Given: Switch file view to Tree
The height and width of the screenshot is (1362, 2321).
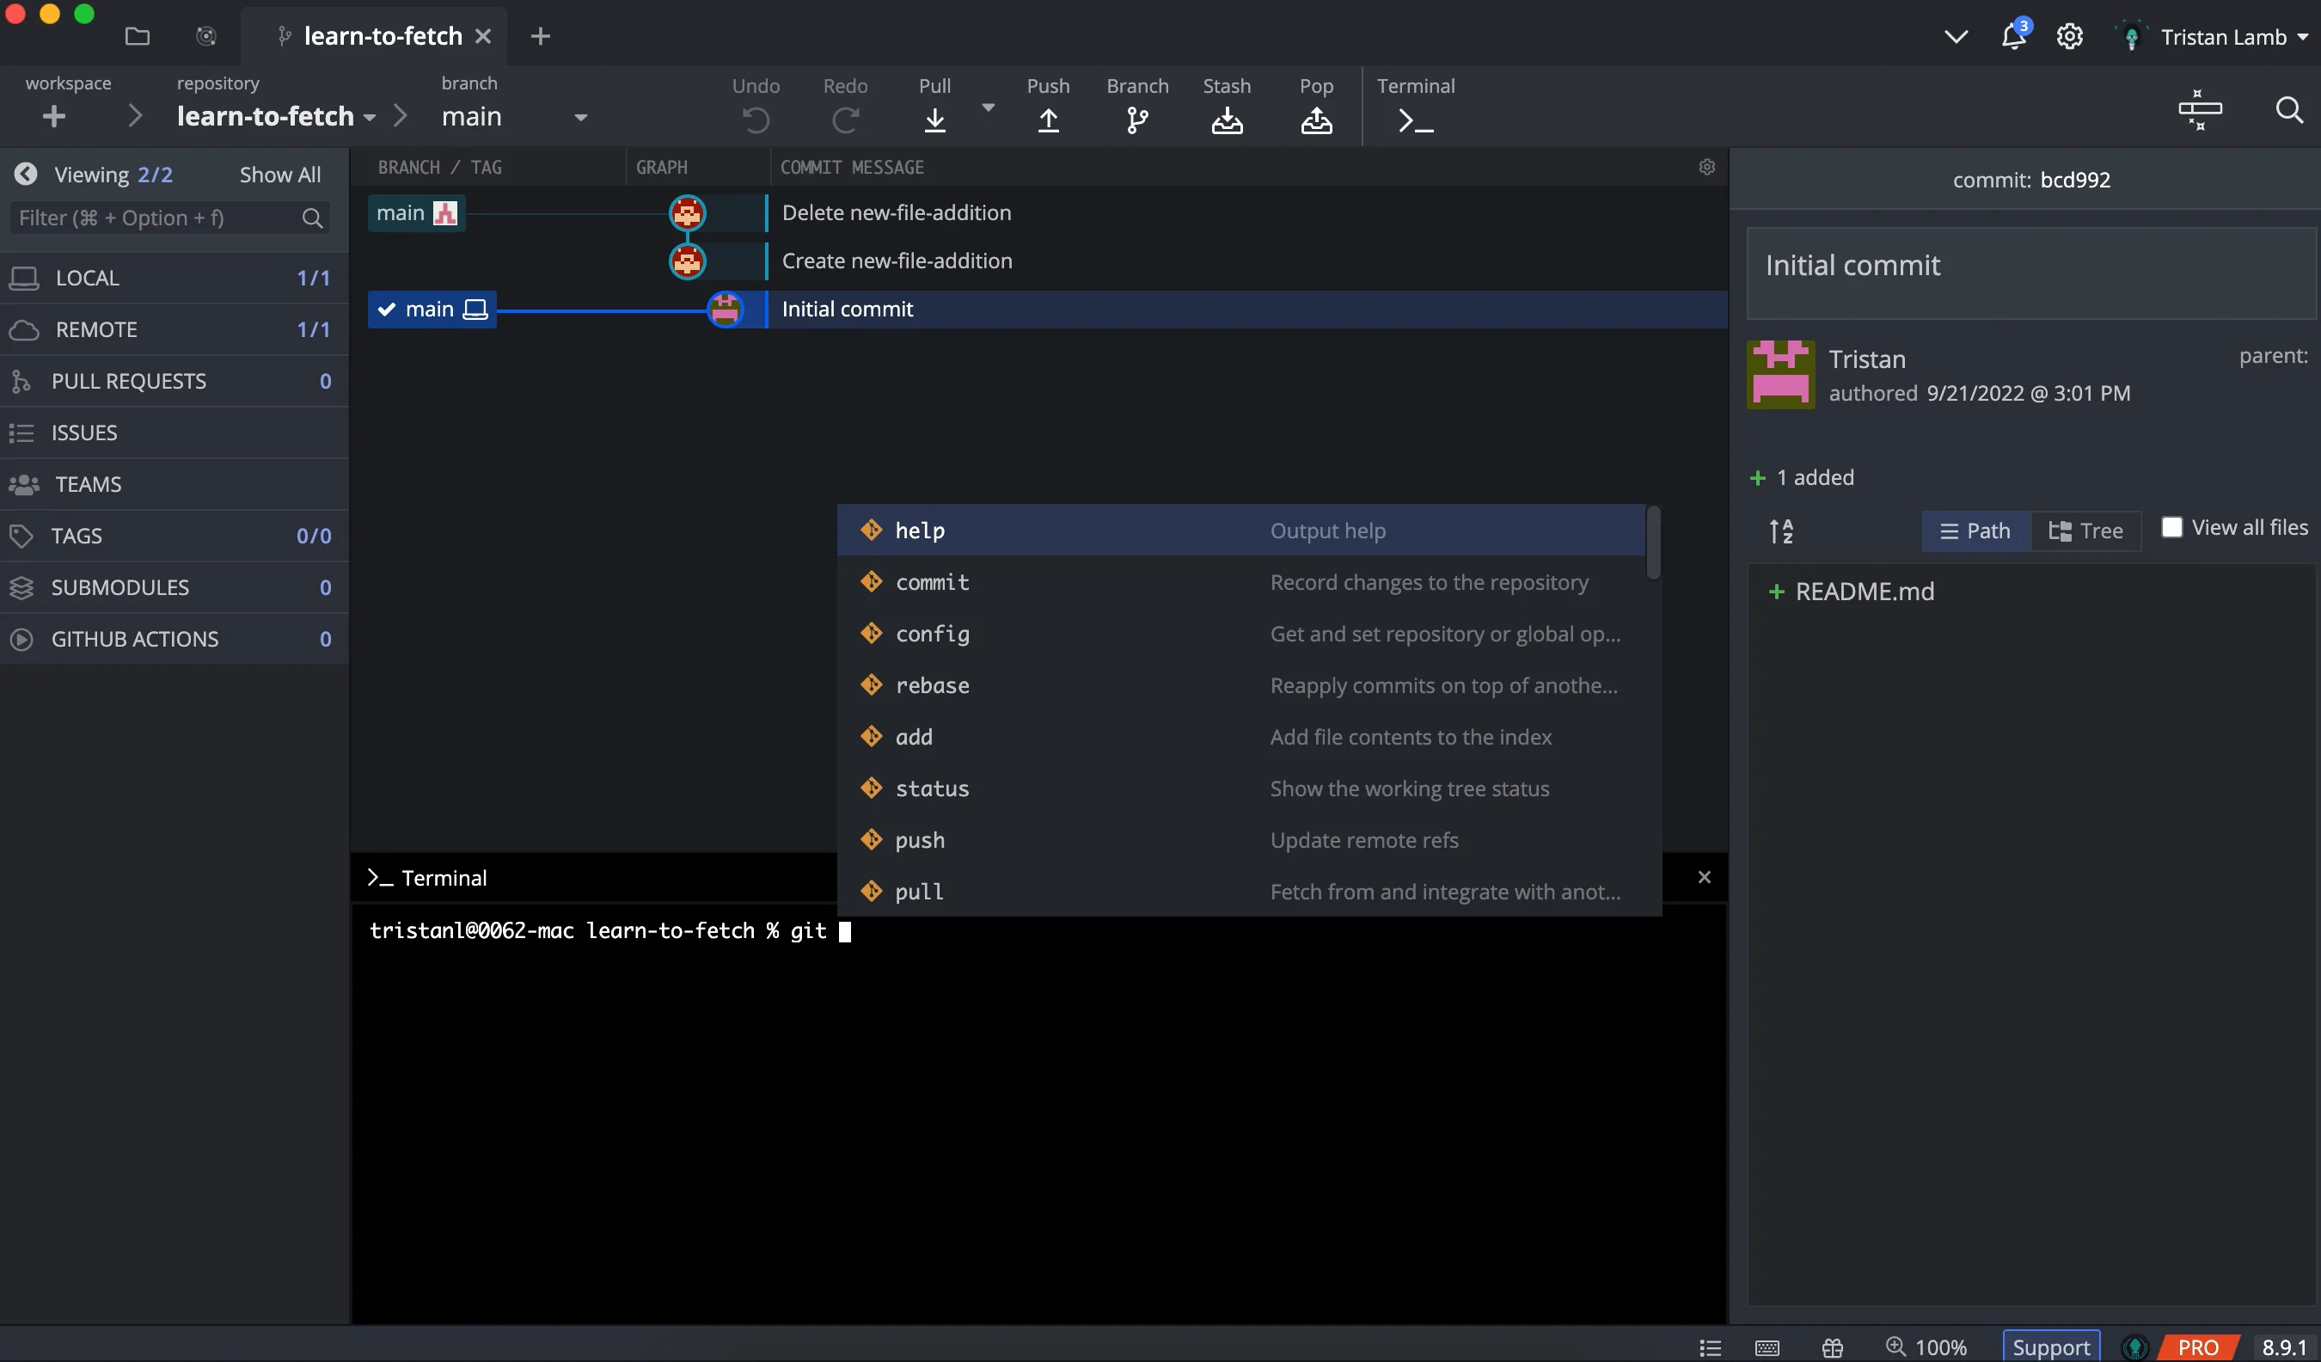Looking at the screenshot, I should [x=2085, y=531].
